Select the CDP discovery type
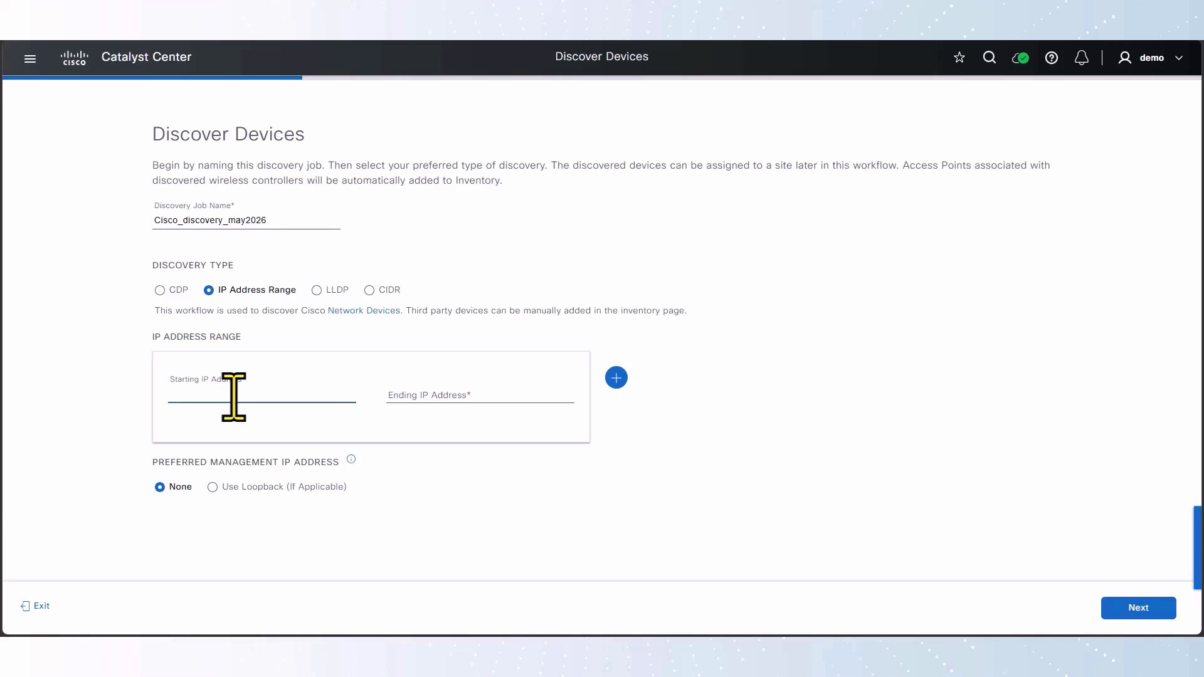 pos(160,290)
